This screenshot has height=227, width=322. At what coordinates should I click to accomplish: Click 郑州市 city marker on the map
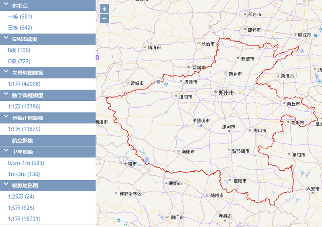[x=216, y=92]
